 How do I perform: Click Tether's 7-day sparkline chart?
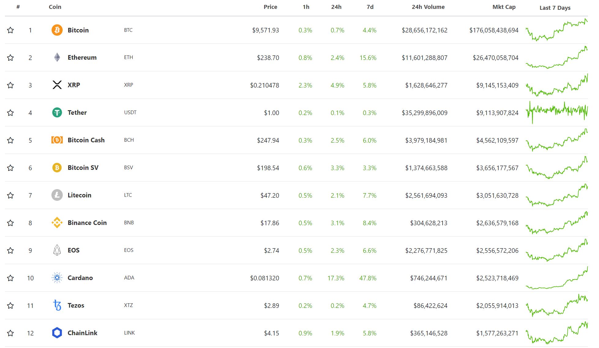556,112
